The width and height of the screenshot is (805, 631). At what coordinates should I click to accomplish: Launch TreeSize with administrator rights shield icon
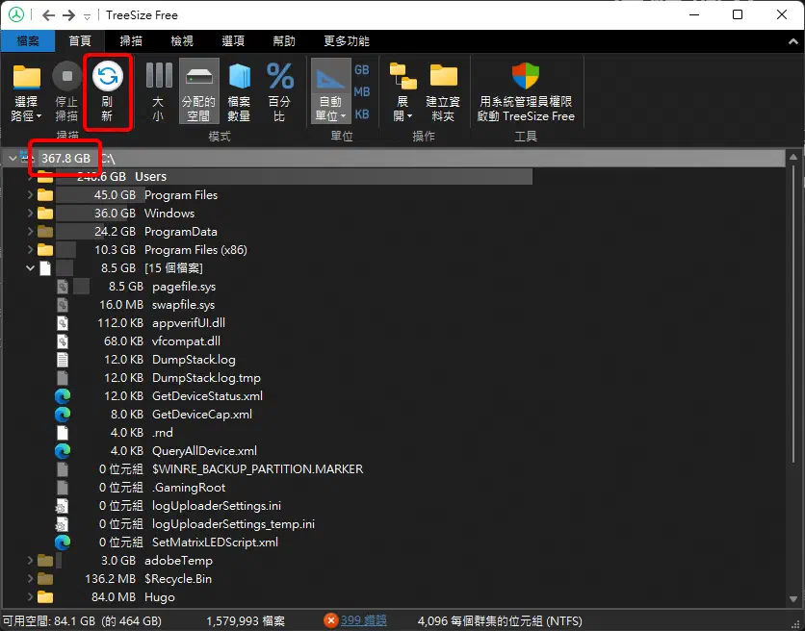click(x=526, y=77)
